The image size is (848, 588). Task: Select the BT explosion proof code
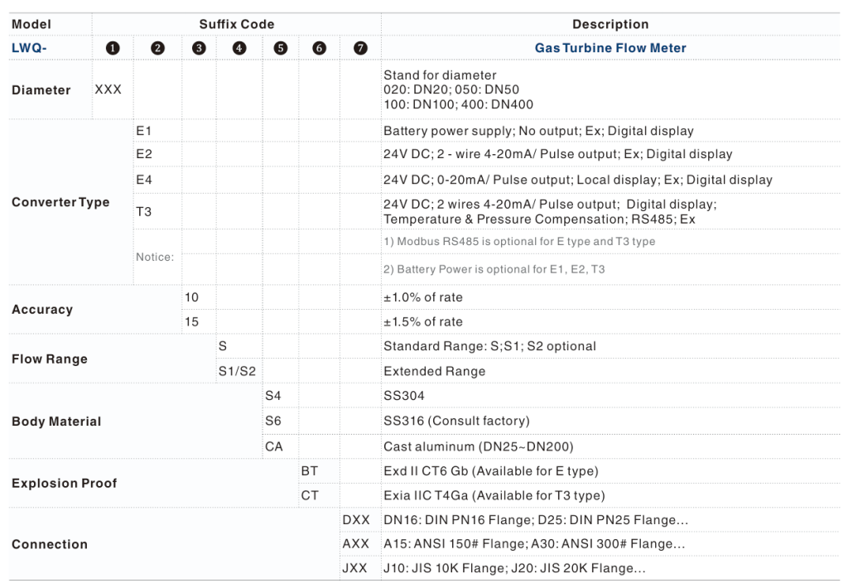pyautogui.click(x=309, y=471)
